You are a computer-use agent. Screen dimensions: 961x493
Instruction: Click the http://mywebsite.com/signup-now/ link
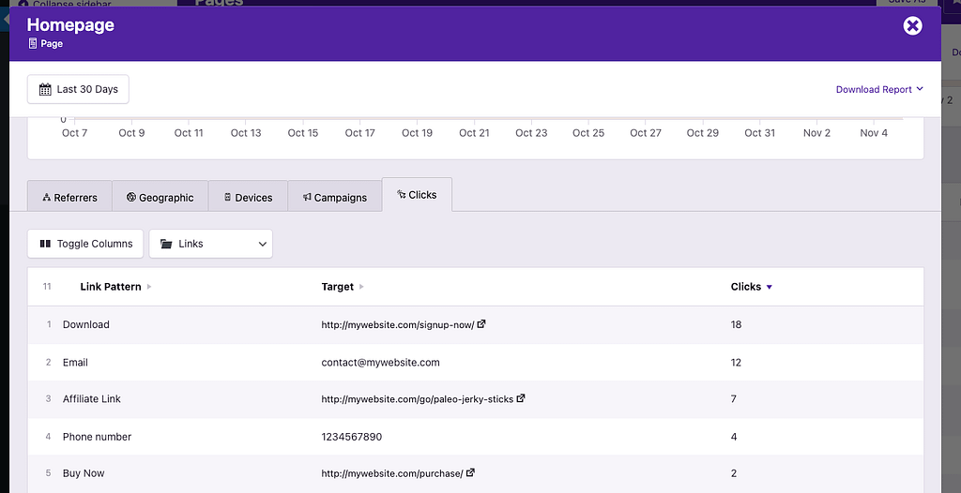click(398, 325)
